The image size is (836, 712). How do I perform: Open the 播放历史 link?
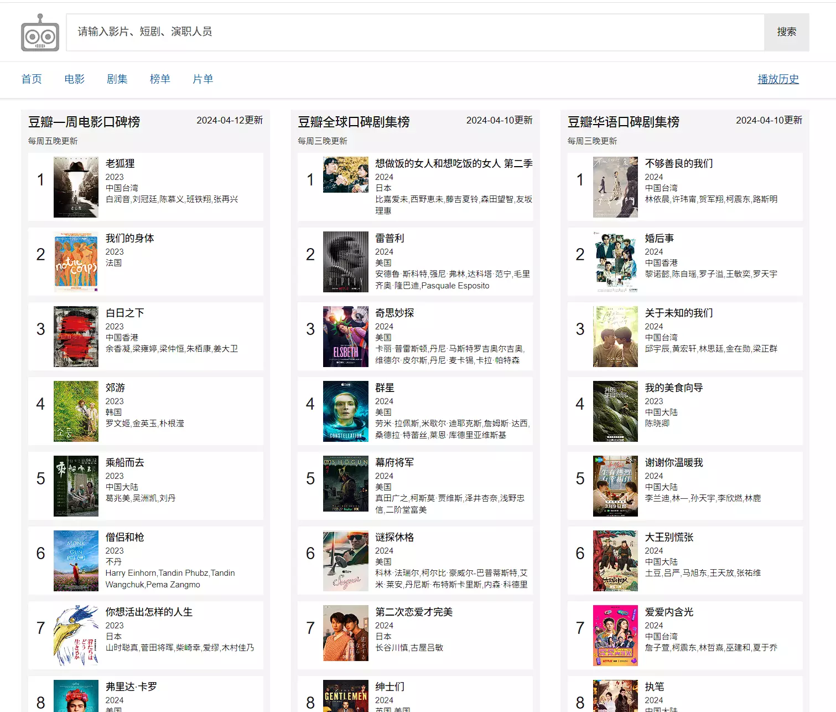778,79
